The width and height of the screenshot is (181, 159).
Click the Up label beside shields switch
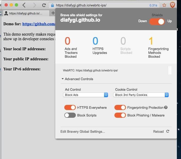click(x=170, y=21)
